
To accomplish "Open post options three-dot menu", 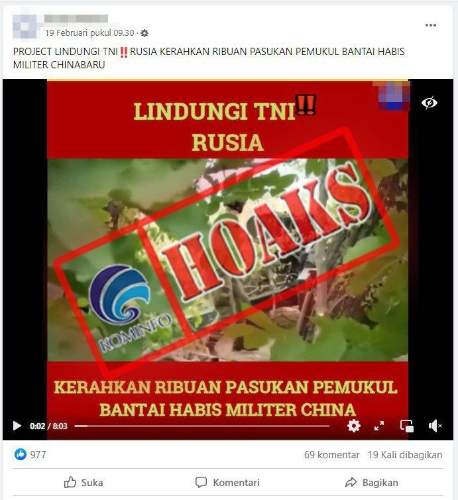I will (x=431, y=25).
